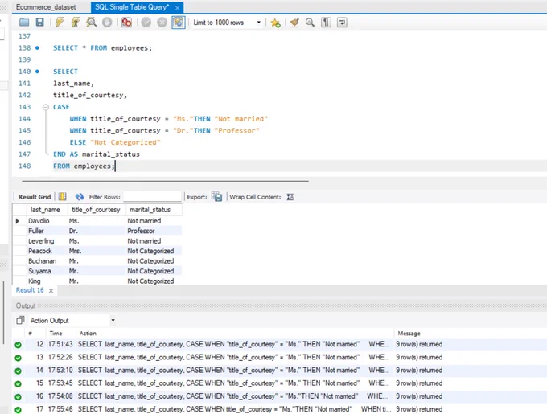Beautify the query with broom icon

294,23
